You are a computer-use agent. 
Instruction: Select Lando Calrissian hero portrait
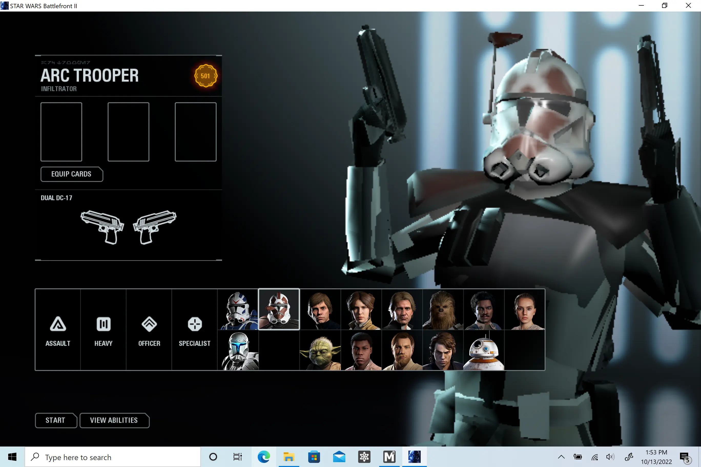point(484,310)
